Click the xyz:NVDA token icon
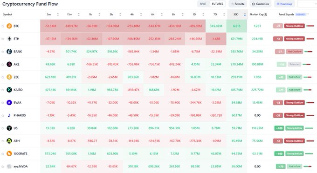The width and height of the screenshot is (317, 173). (x=9, y=166)
